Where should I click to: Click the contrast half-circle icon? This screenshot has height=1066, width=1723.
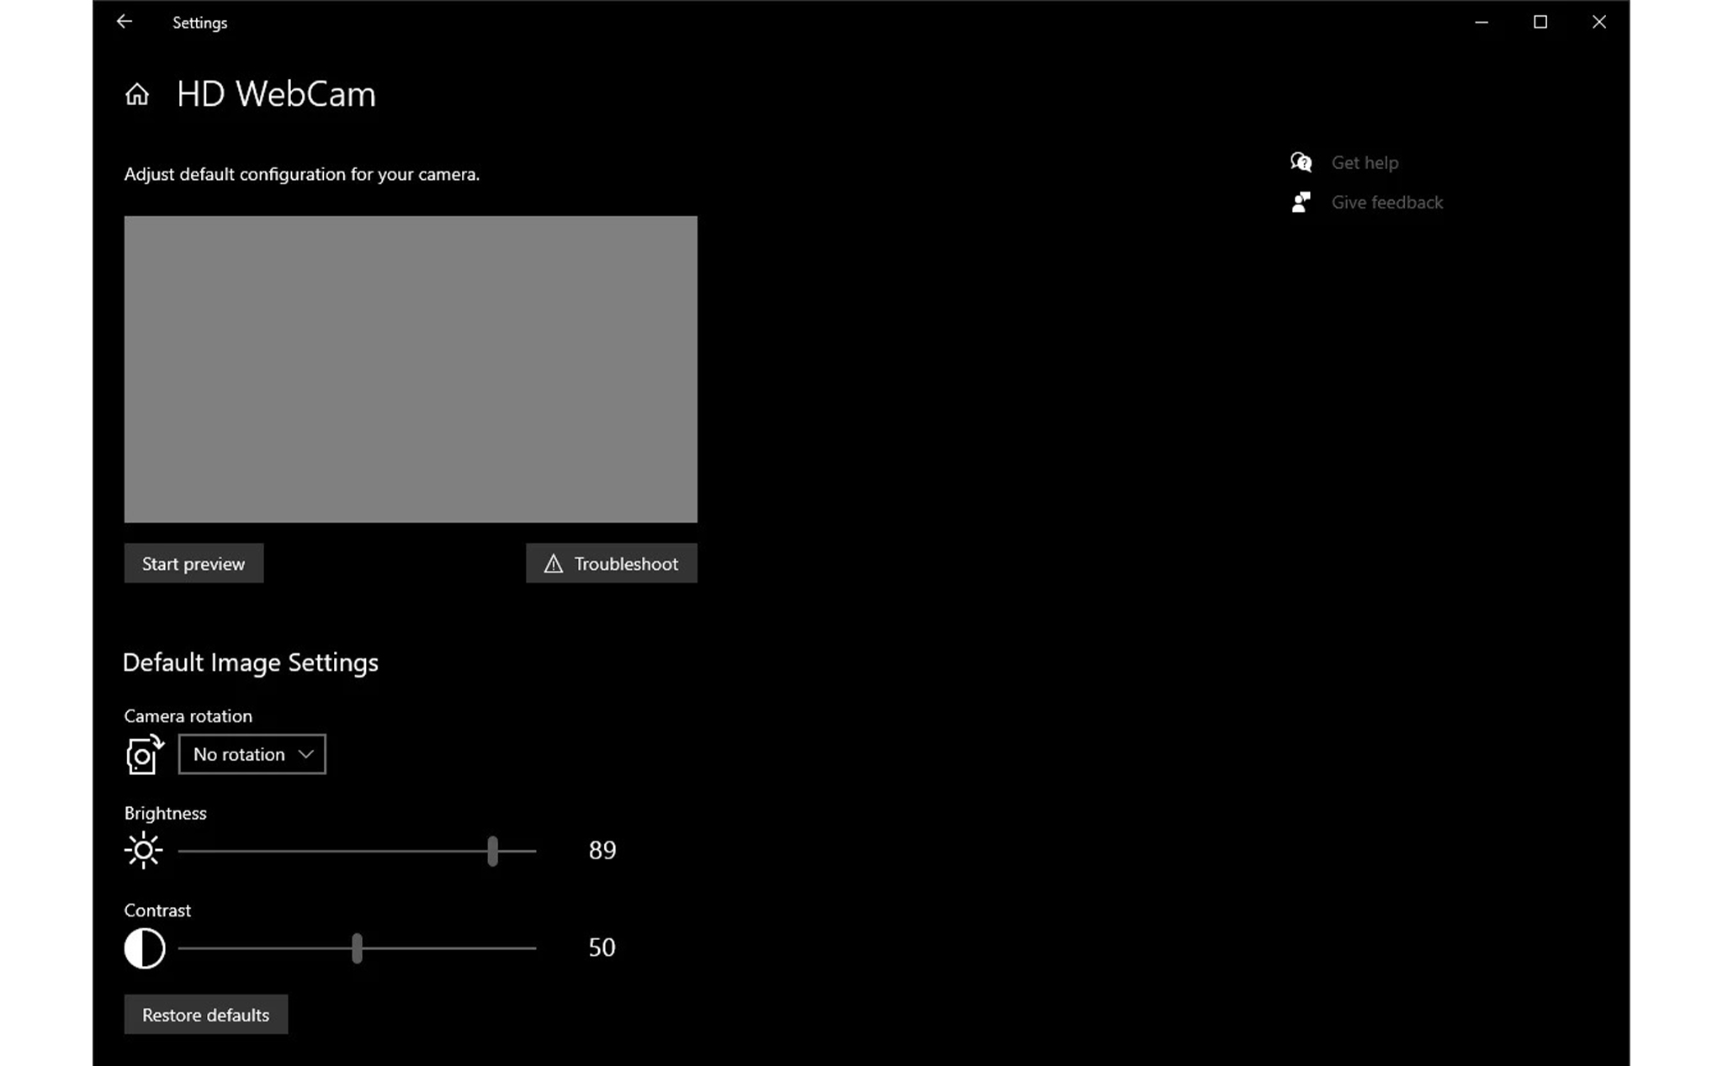(x=145, y=948)
